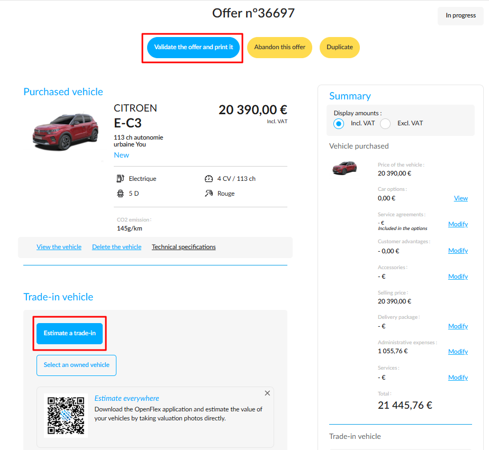Viewport: 489px width, 450px height.
Task: Duplicate the offer
Action: point(340,48)
